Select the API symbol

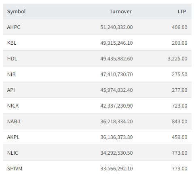pos(11,90)
